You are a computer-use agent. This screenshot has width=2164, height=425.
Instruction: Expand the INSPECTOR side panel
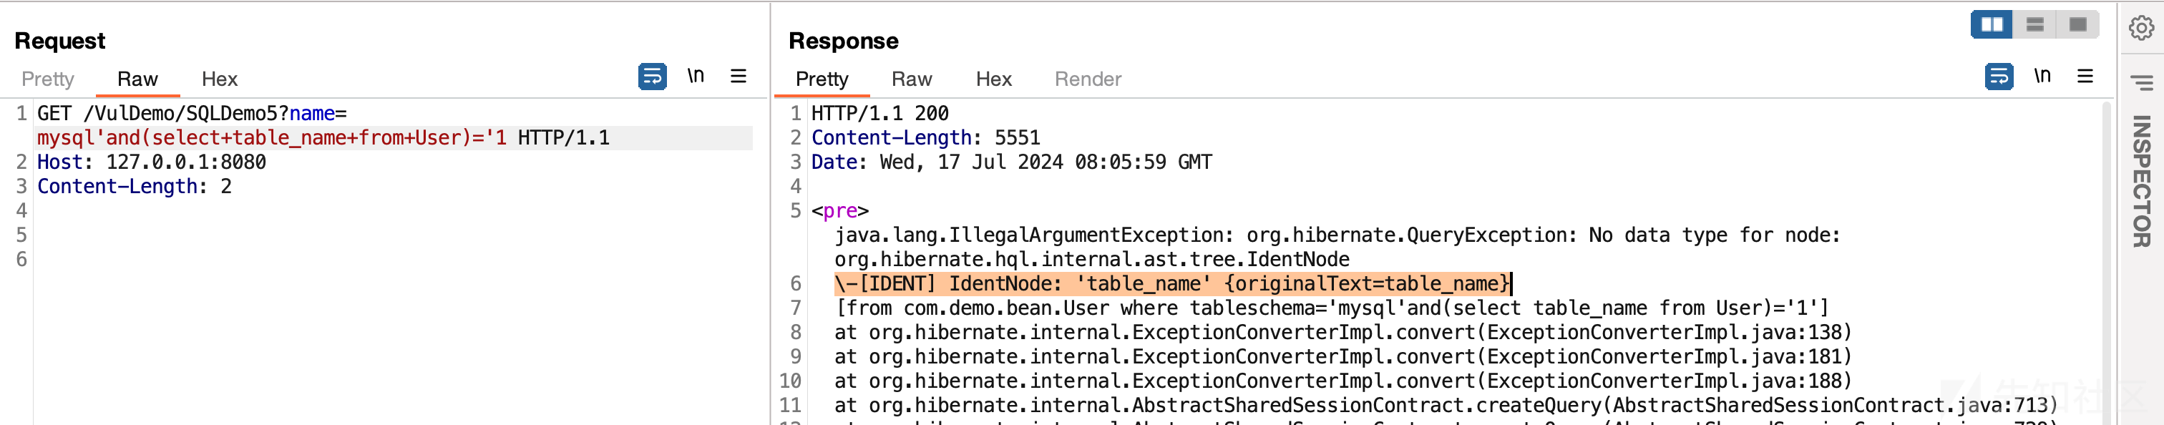coord(2141,182)
